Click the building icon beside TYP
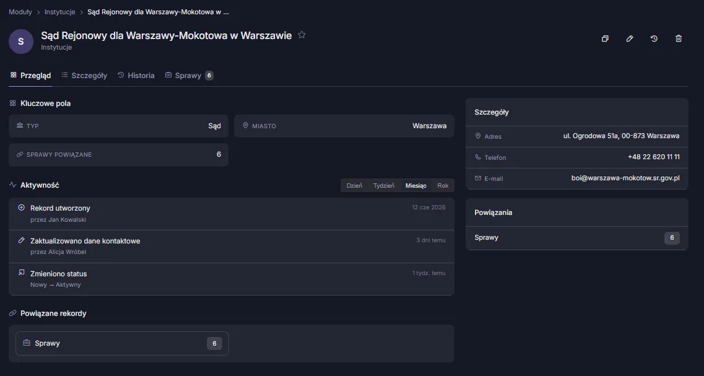 (x=19, y=125)
